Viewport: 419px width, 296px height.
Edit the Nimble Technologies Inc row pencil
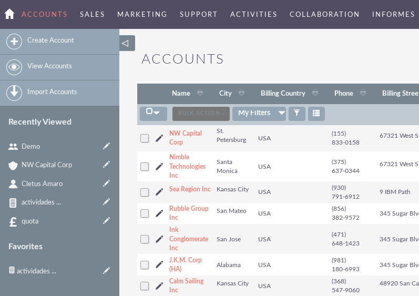click(159, 167)
